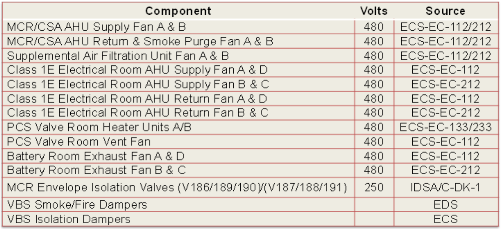Click Supplemental Air Filtration Unit Fan A & B
501x229 pixels.
click(x=179, y=56)
